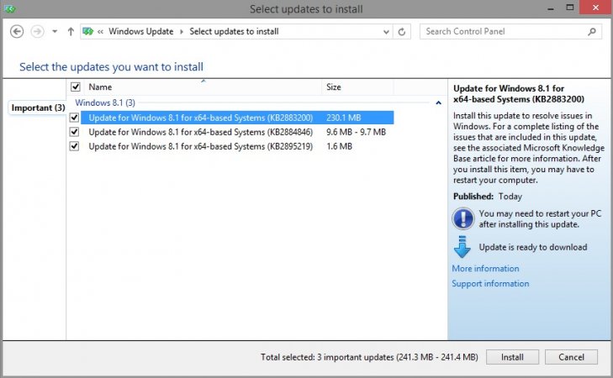
Task: Select the KB2883200 update row
Action: coord(237,118)
